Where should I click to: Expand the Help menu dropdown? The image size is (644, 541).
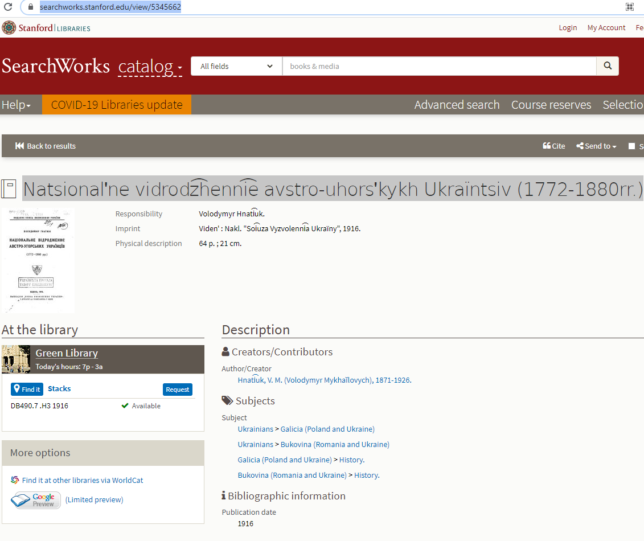[16, 105]
